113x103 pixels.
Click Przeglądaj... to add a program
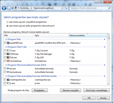(40, 90)
